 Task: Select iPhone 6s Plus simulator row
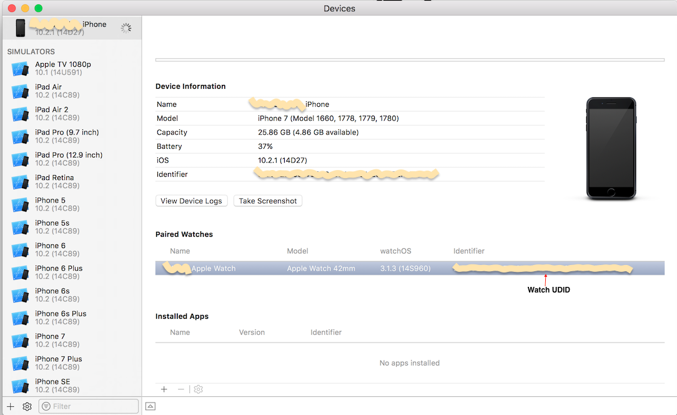point(72,317)
